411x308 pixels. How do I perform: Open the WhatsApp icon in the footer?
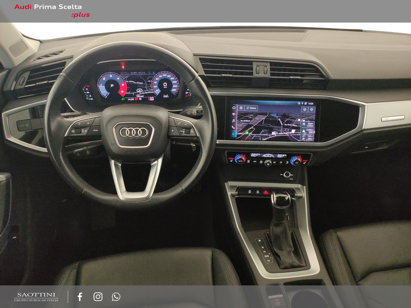(116, 297)
